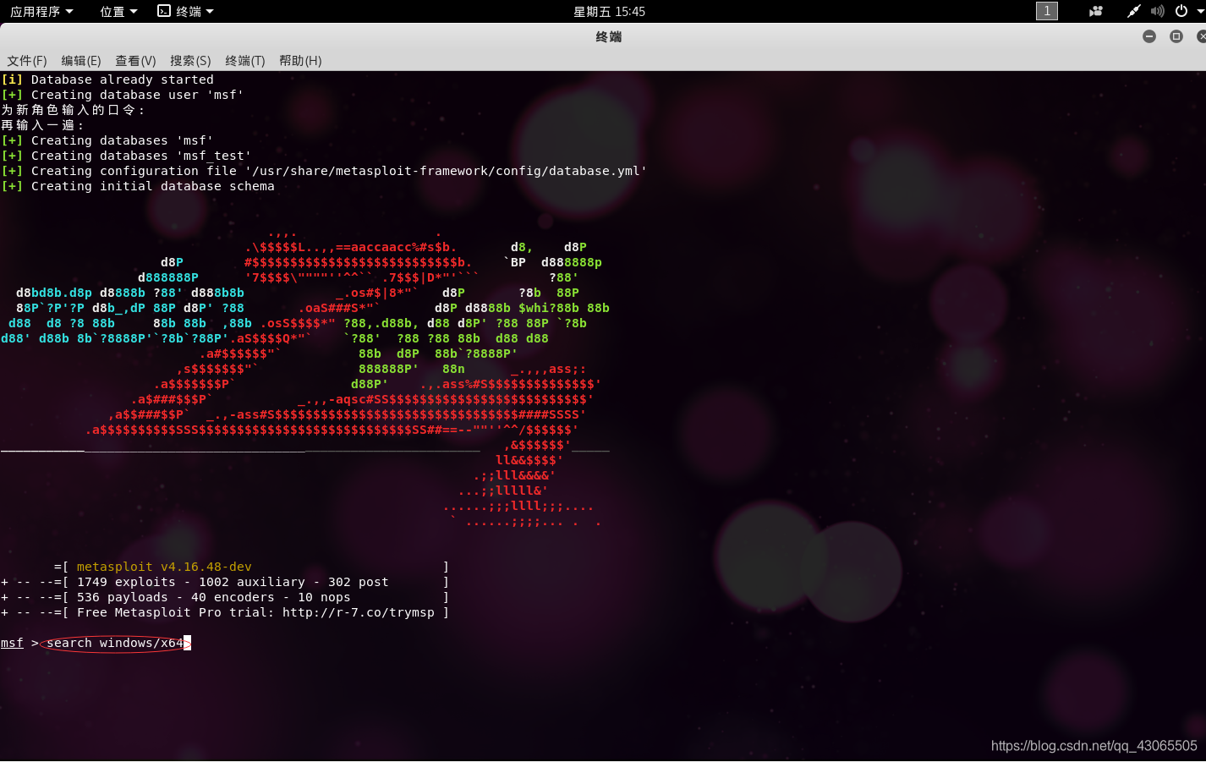Click 'Creating initial database schema' line
Image resolution: width=1206 pixels, height=762 pixels.
click(x=138, y=187)
